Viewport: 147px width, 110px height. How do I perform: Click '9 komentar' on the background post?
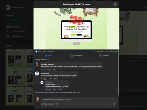tap(129, 57)
